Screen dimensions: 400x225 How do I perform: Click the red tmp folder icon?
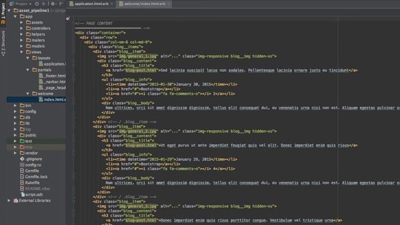coord(22,147)
